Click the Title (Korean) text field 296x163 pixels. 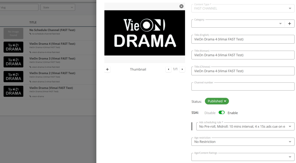tap(243, 55)
